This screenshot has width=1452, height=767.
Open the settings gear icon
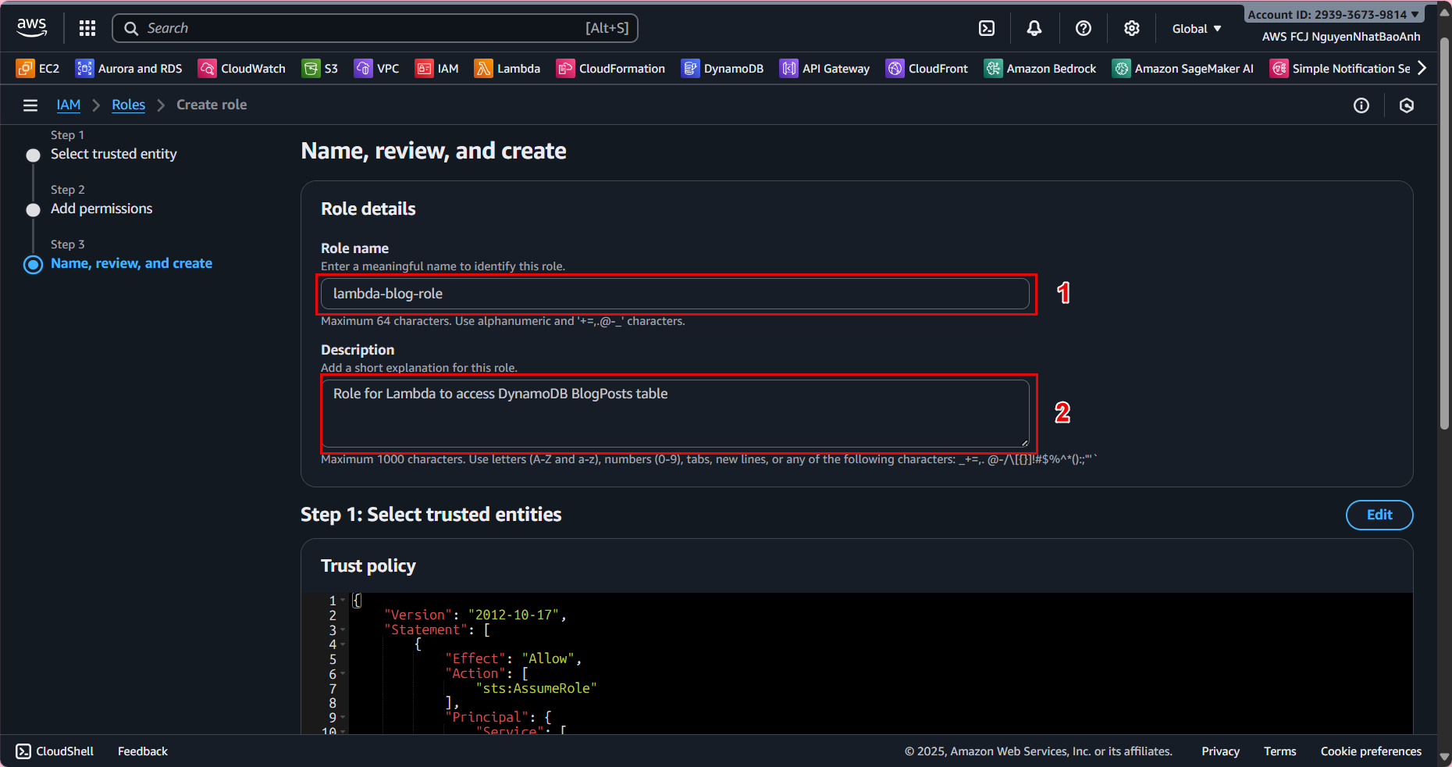pos(1131,28)
